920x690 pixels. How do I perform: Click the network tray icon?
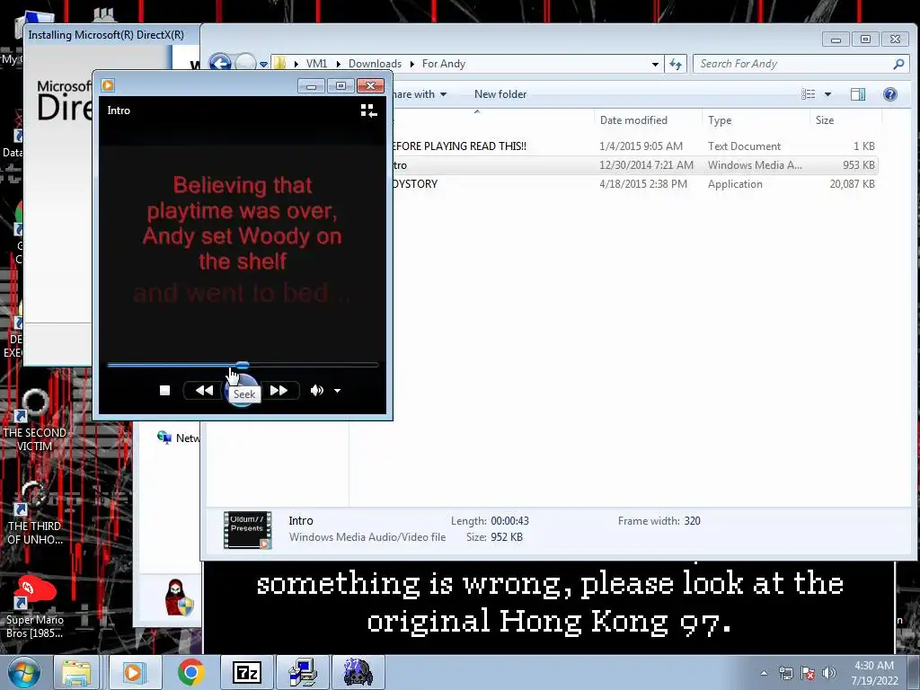pyautogui.click(x=785, y=673)
